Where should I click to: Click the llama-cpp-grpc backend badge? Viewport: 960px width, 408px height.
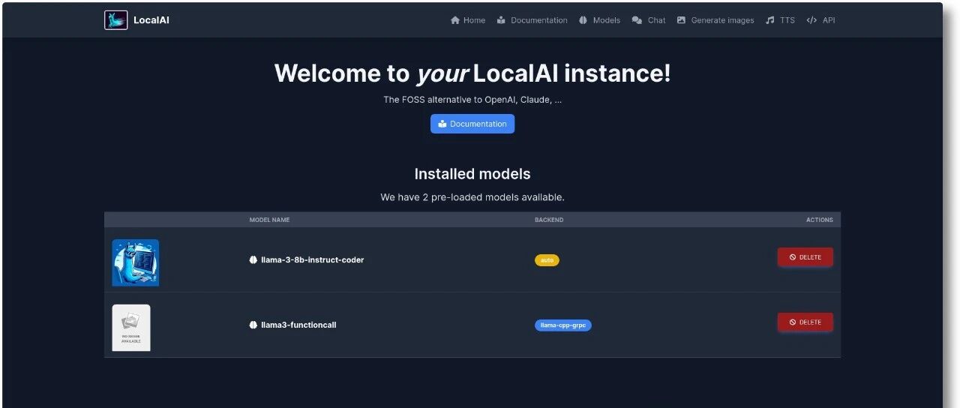[x=563, y=325]
